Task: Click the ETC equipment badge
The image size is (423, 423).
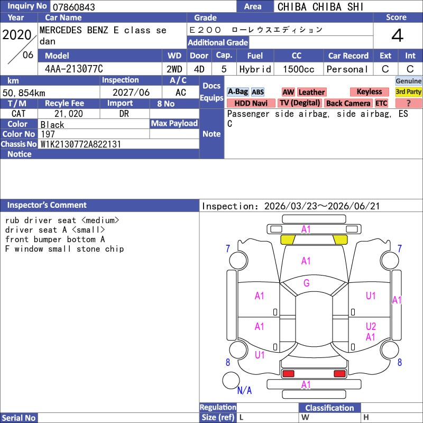Action: click(381, 103)
